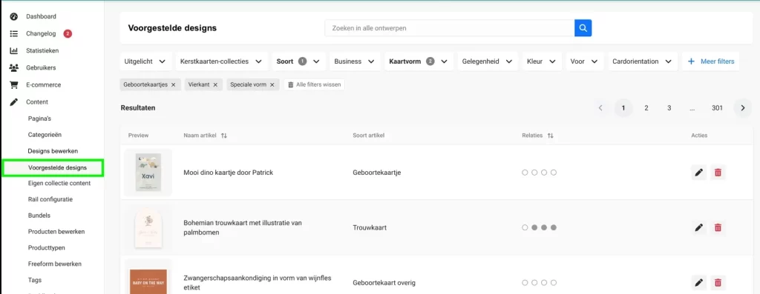Image resolution: width=760 pixels, height=294 pixels.
Task: Open the Kerstkaarten-collecties filter dropdown
Action: (221, 61)
